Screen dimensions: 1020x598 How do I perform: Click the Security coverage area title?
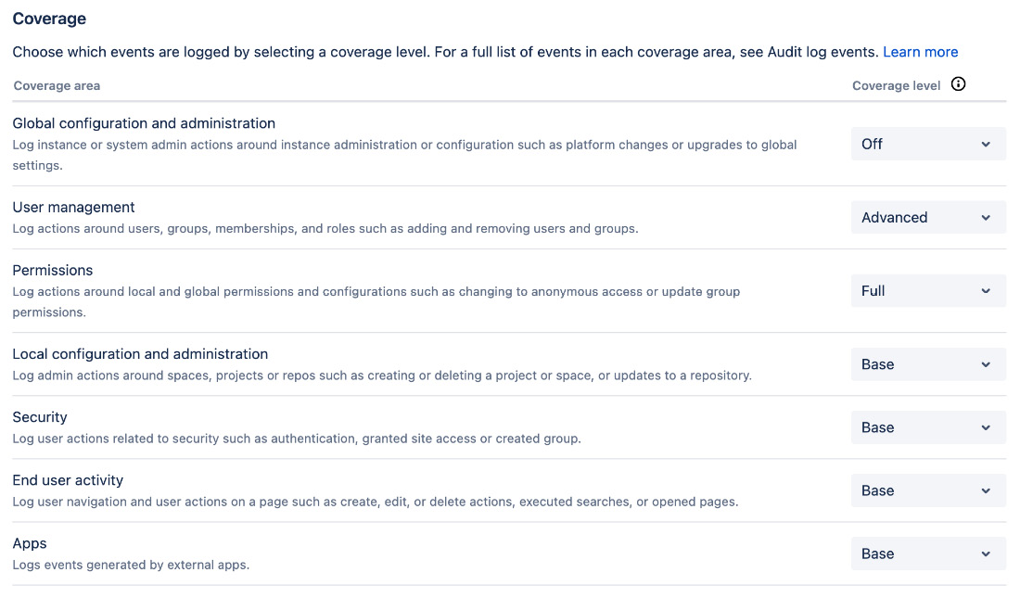39,417
